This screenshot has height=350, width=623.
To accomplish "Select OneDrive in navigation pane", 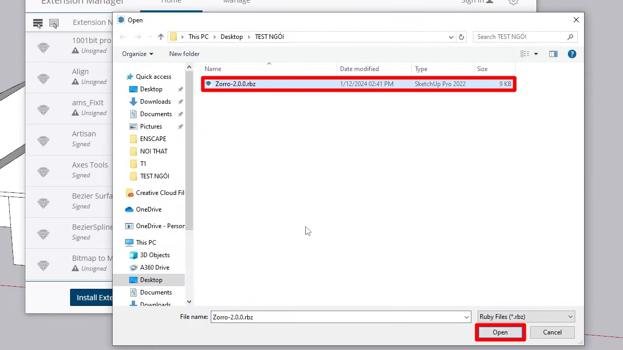I will click(x=148, y=209).
